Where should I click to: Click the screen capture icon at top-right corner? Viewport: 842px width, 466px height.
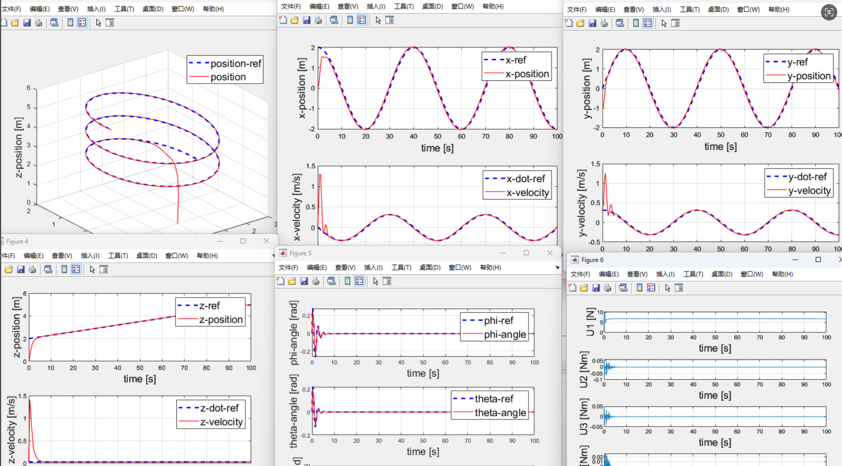(x=829, y=12)
